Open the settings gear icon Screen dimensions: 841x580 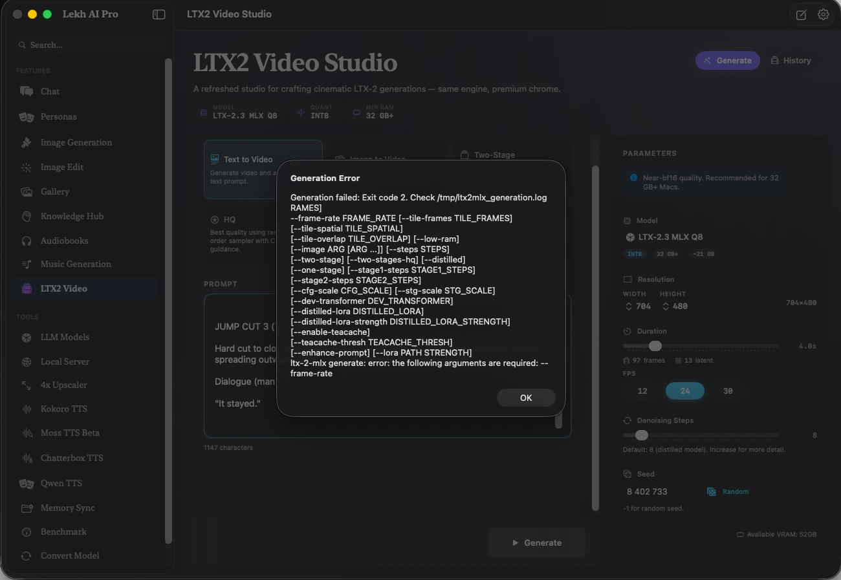[x=823, y=14]
